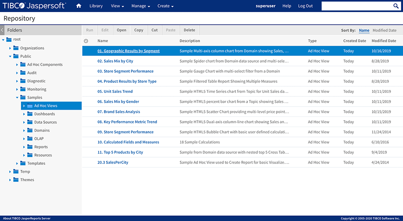Collapse the Samples tree node
Image resolution: width=403 pixels, height=221 pixels.
17,97
